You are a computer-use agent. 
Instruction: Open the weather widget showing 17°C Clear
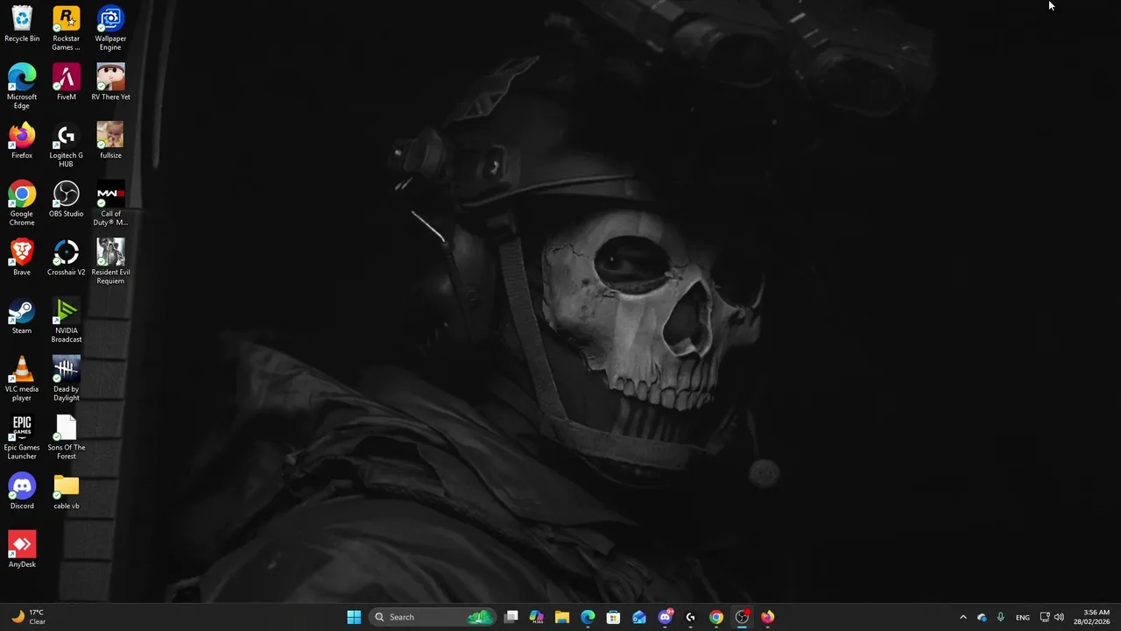coord(28,617)
